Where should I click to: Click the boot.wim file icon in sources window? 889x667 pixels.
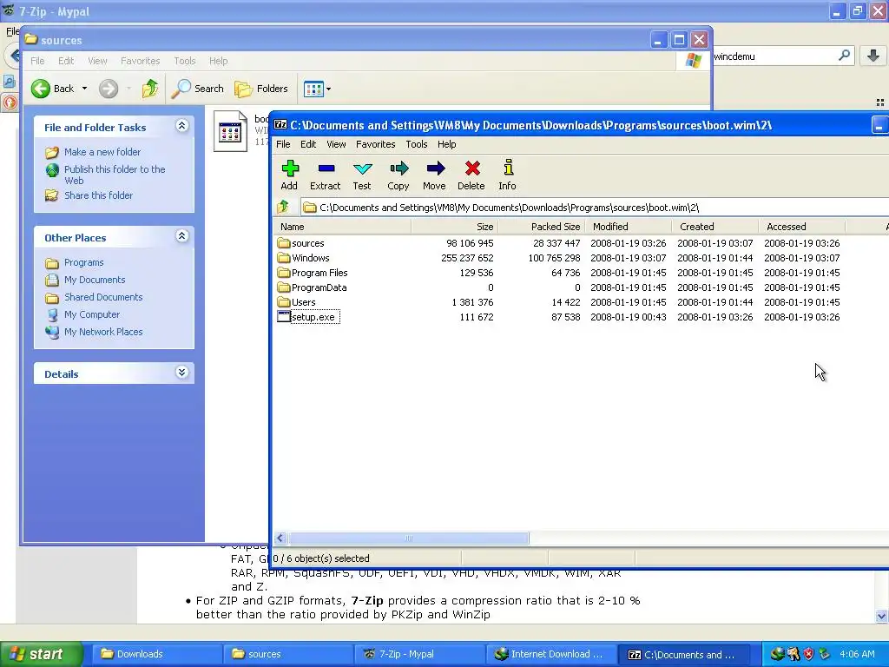tap(230, 132)
